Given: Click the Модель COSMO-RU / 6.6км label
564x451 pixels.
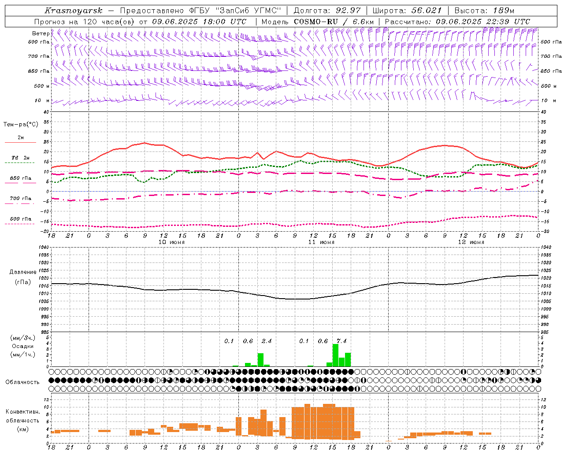Looking at the screenshot, I should click(x=318, y=22).
